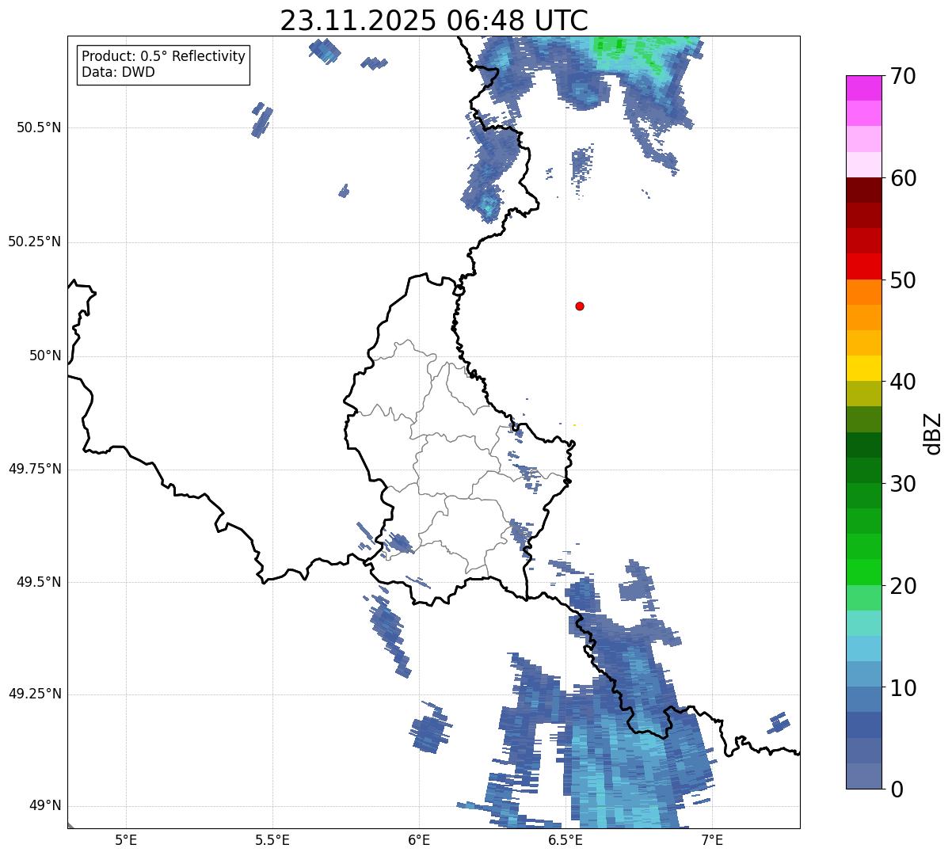
Task: Pick the bright green swatch just above 20
Action: 863,573
